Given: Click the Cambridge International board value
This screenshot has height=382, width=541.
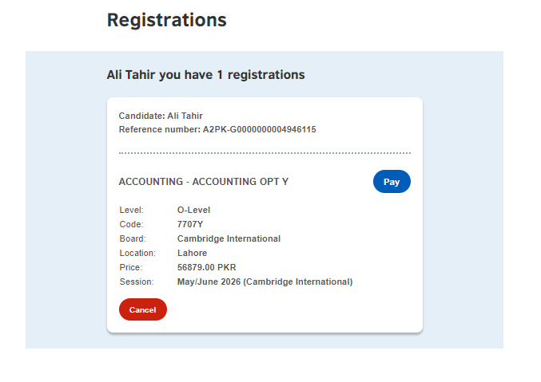Looking at the screenshot, I should pos(229,239).
